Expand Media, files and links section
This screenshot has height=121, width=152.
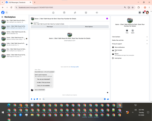(x=130, y=40)
